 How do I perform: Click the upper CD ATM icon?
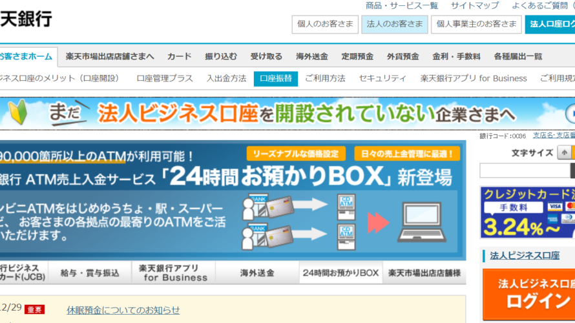click(346, 207)
